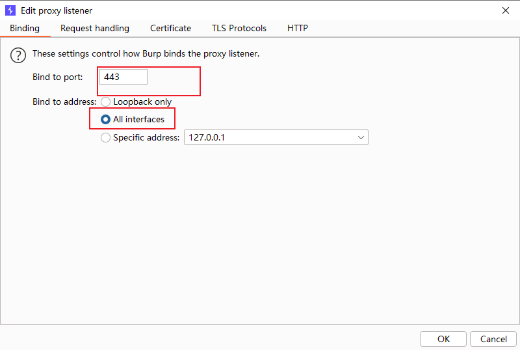Click the chevron arrow of address dropdown
The height and width of the screenshot is (350, 520).
click(361, 138)
